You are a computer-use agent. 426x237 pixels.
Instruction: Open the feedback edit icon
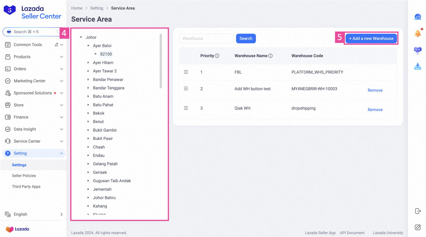[418, 227]
